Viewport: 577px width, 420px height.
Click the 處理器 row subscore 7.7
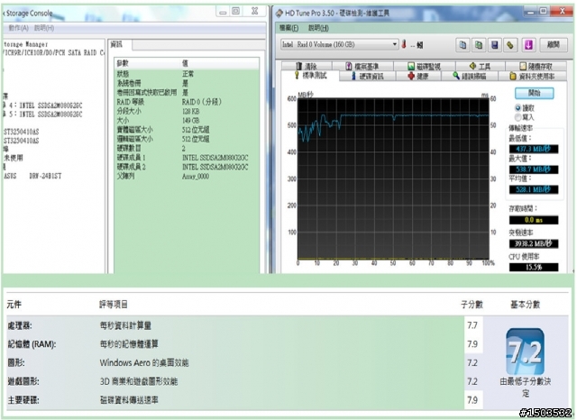[x=472, y=325]
